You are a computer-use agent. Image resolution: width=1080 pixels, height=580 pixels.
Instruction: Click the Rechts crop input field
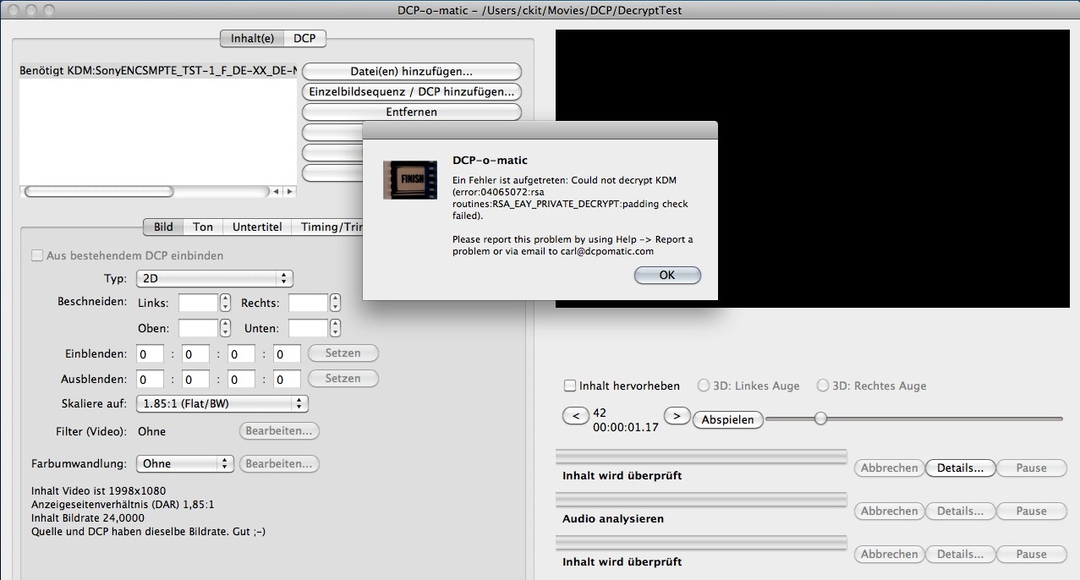click(x=308, y=303)
